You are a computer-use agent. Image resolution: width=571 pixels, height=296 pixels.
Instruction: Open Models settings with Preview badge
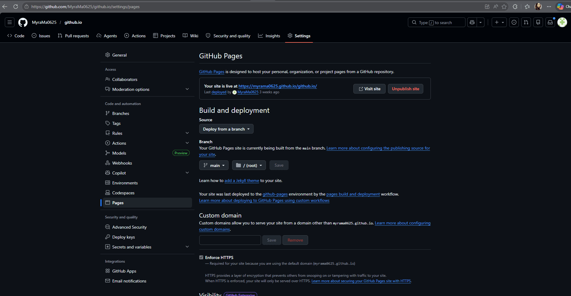(147, 153)
